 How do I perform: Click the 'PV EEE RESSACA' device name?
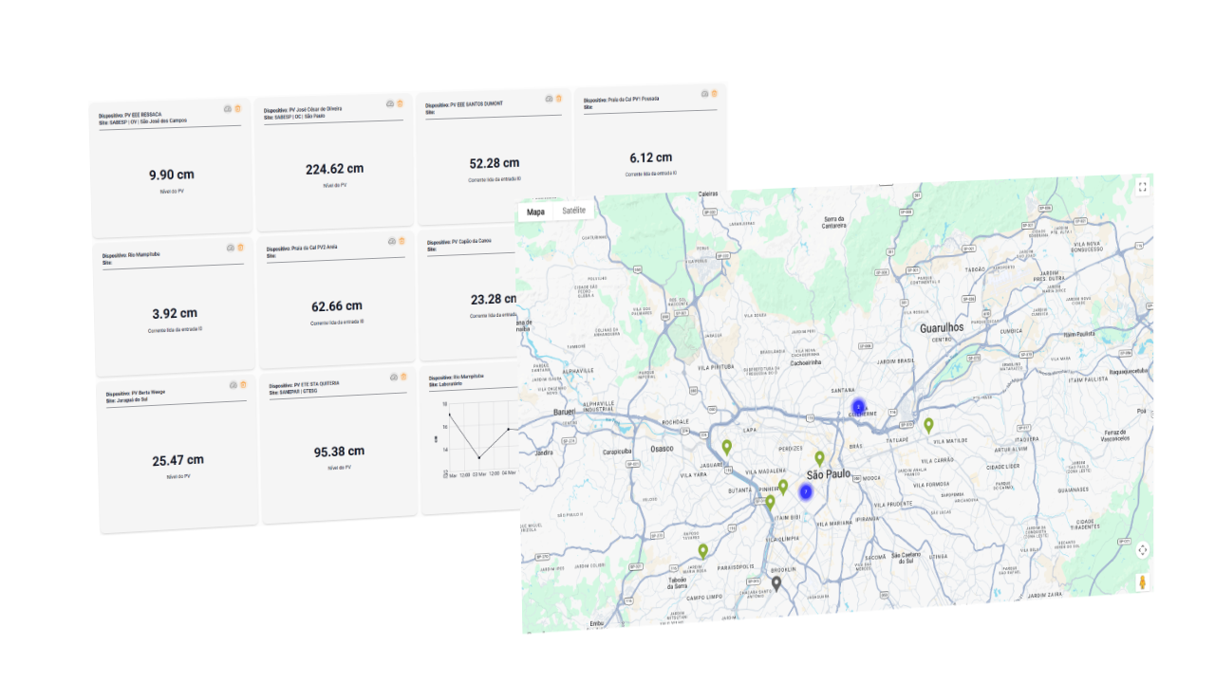[145, 115]
